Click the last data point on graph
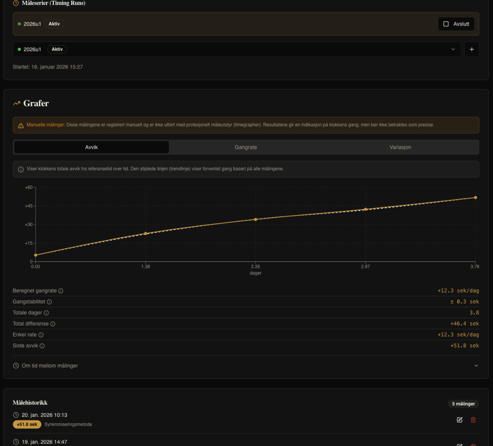Image resolution: width=493 pixels, height=446 pixels. point(475,197)
